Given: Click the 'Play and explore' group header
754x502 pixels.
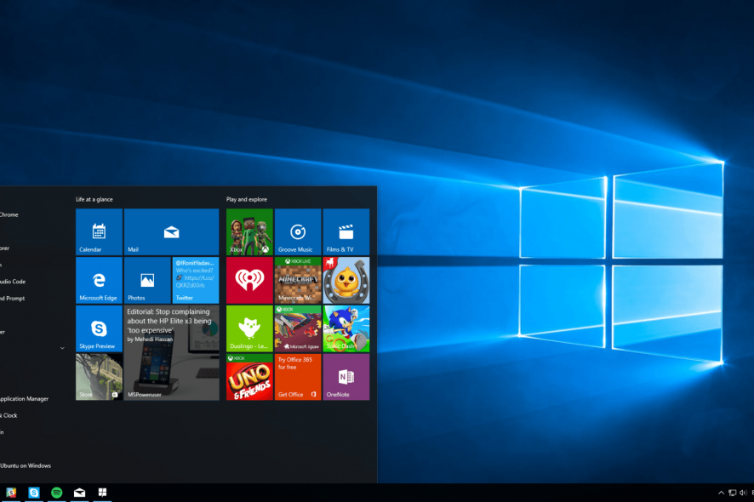Looking at the screenshot, I should [x=247, y=199].
